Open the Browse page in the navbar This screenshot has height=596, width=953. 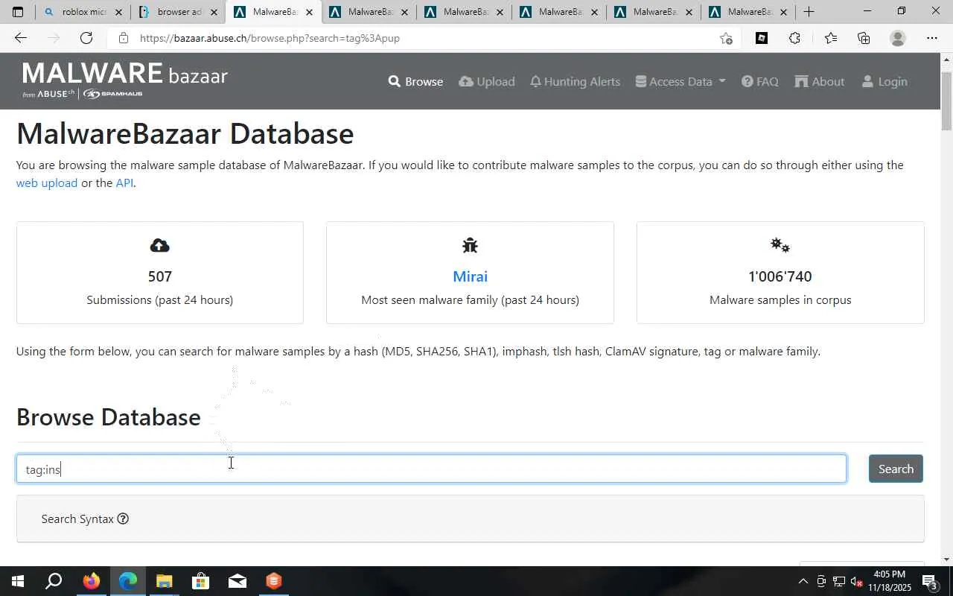[415, 82]
